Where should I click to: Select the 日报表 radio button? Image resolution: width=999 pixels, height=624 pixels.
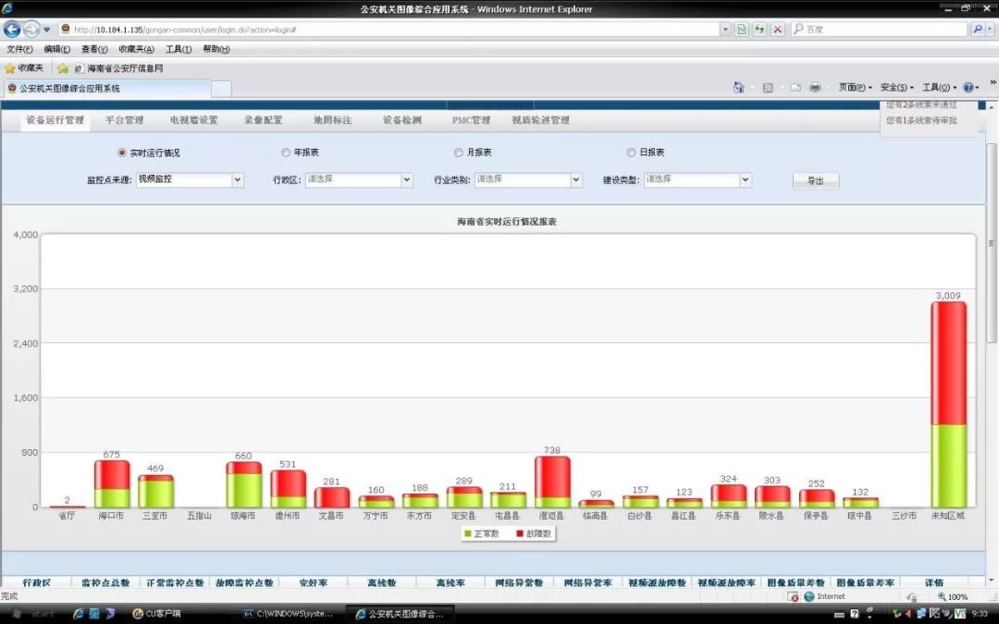coord(631,153)
